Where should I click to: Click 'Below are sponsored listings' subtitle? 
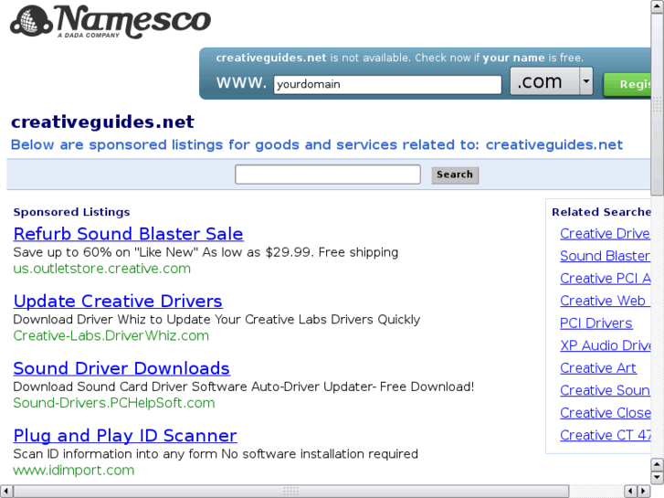(317, 145)
